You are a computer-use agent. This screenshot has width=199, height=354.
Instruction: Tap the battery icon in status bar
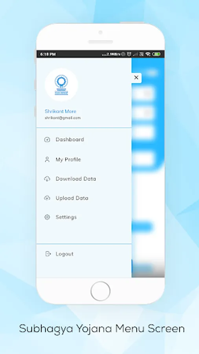pos(157,54)
